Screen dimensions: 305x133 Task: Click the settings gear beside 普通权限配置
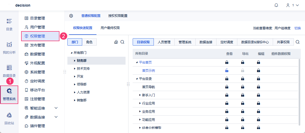(x=71, y=16)
